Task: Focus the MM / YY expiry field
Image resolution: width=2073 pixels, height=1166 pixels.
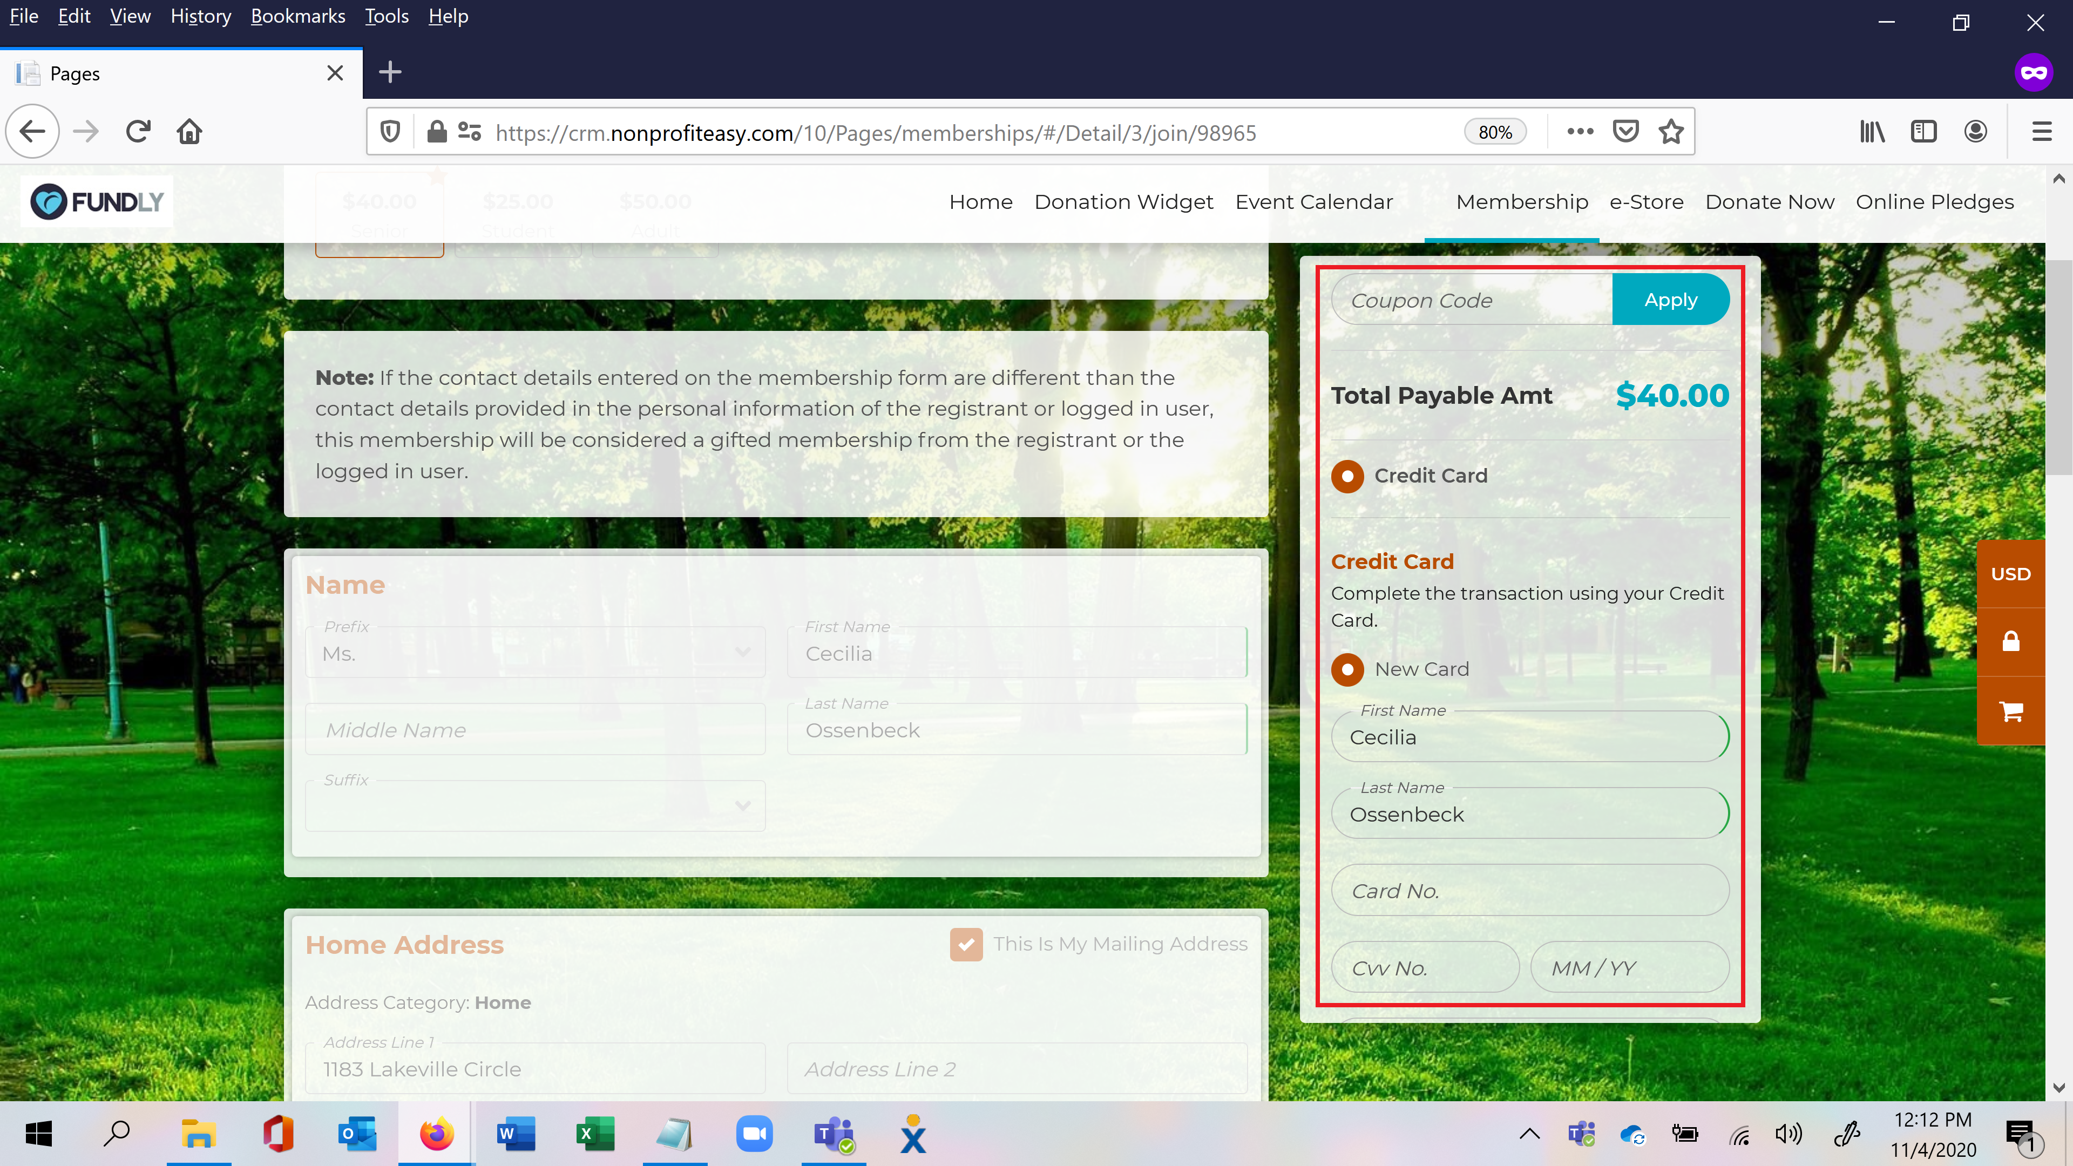Action: click(x=1630, y=967)
